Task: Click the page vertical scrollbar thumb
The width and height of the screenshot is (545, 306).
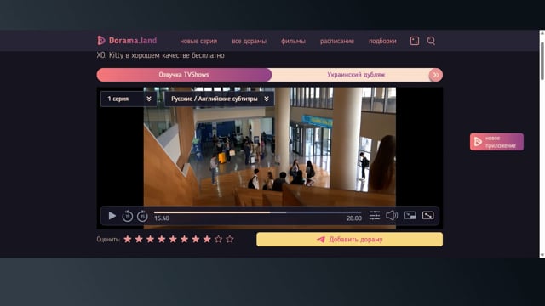Action: (542, 61)
